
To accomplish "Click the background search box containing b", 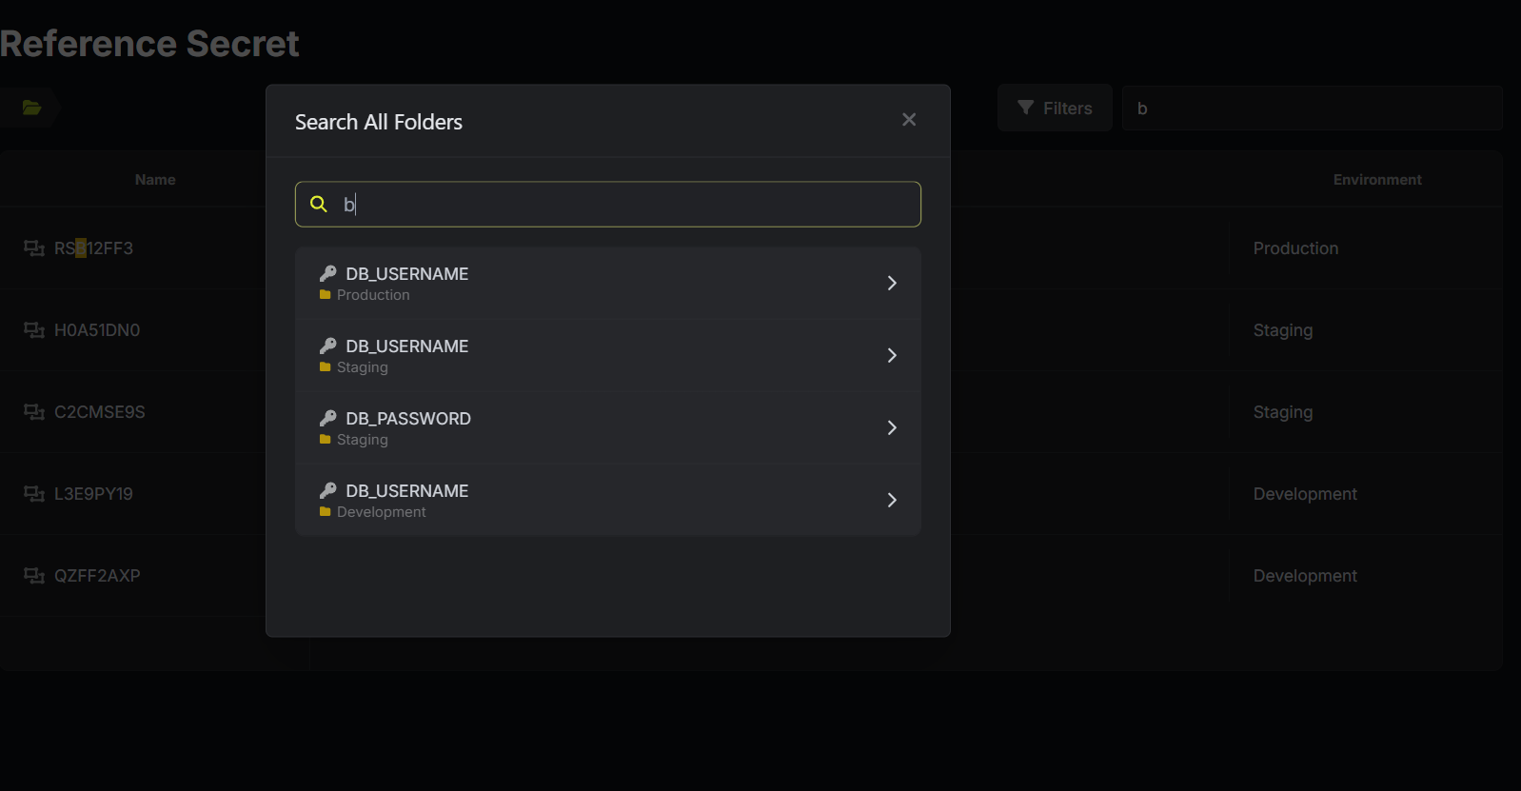I will click(x=1314, y=108).
